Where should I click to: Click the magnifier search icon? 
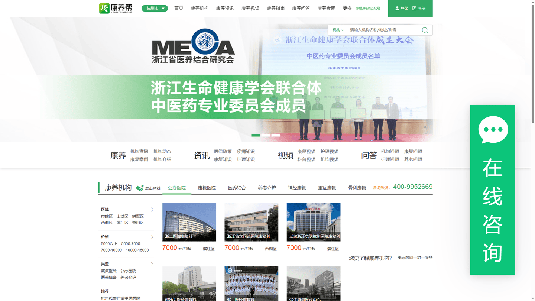(x=425, y=30)
